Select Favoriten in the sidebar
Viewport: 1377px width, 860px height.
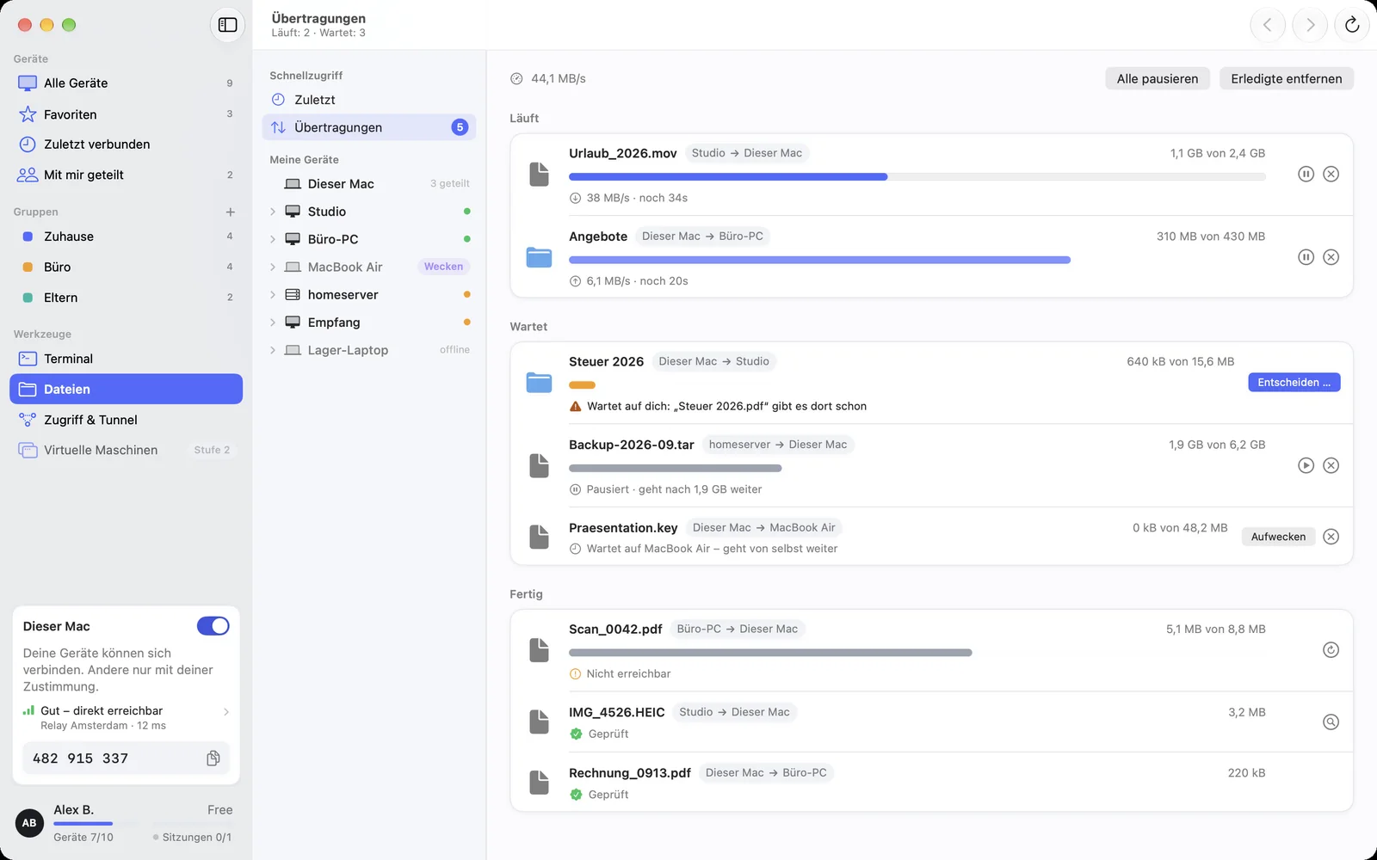point(126,114)
